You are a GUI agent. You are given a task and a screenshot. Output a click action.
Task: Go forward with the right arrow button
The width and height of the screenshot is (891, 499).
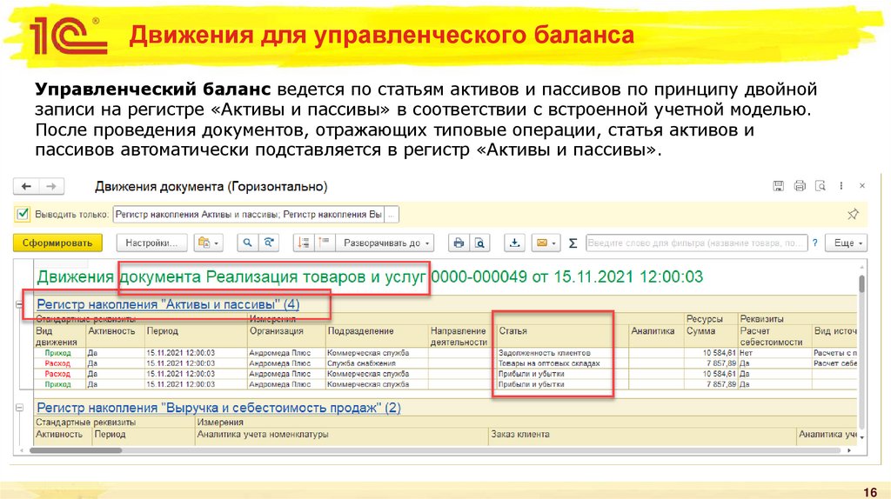pyautogui.click(x=51, y=186)
